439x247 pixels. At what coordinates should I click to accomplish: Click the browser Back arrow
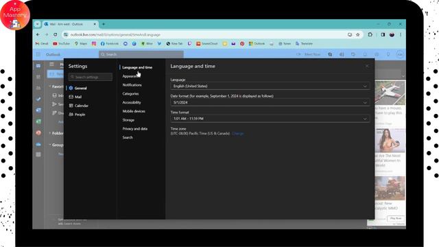tap(38, 35)
